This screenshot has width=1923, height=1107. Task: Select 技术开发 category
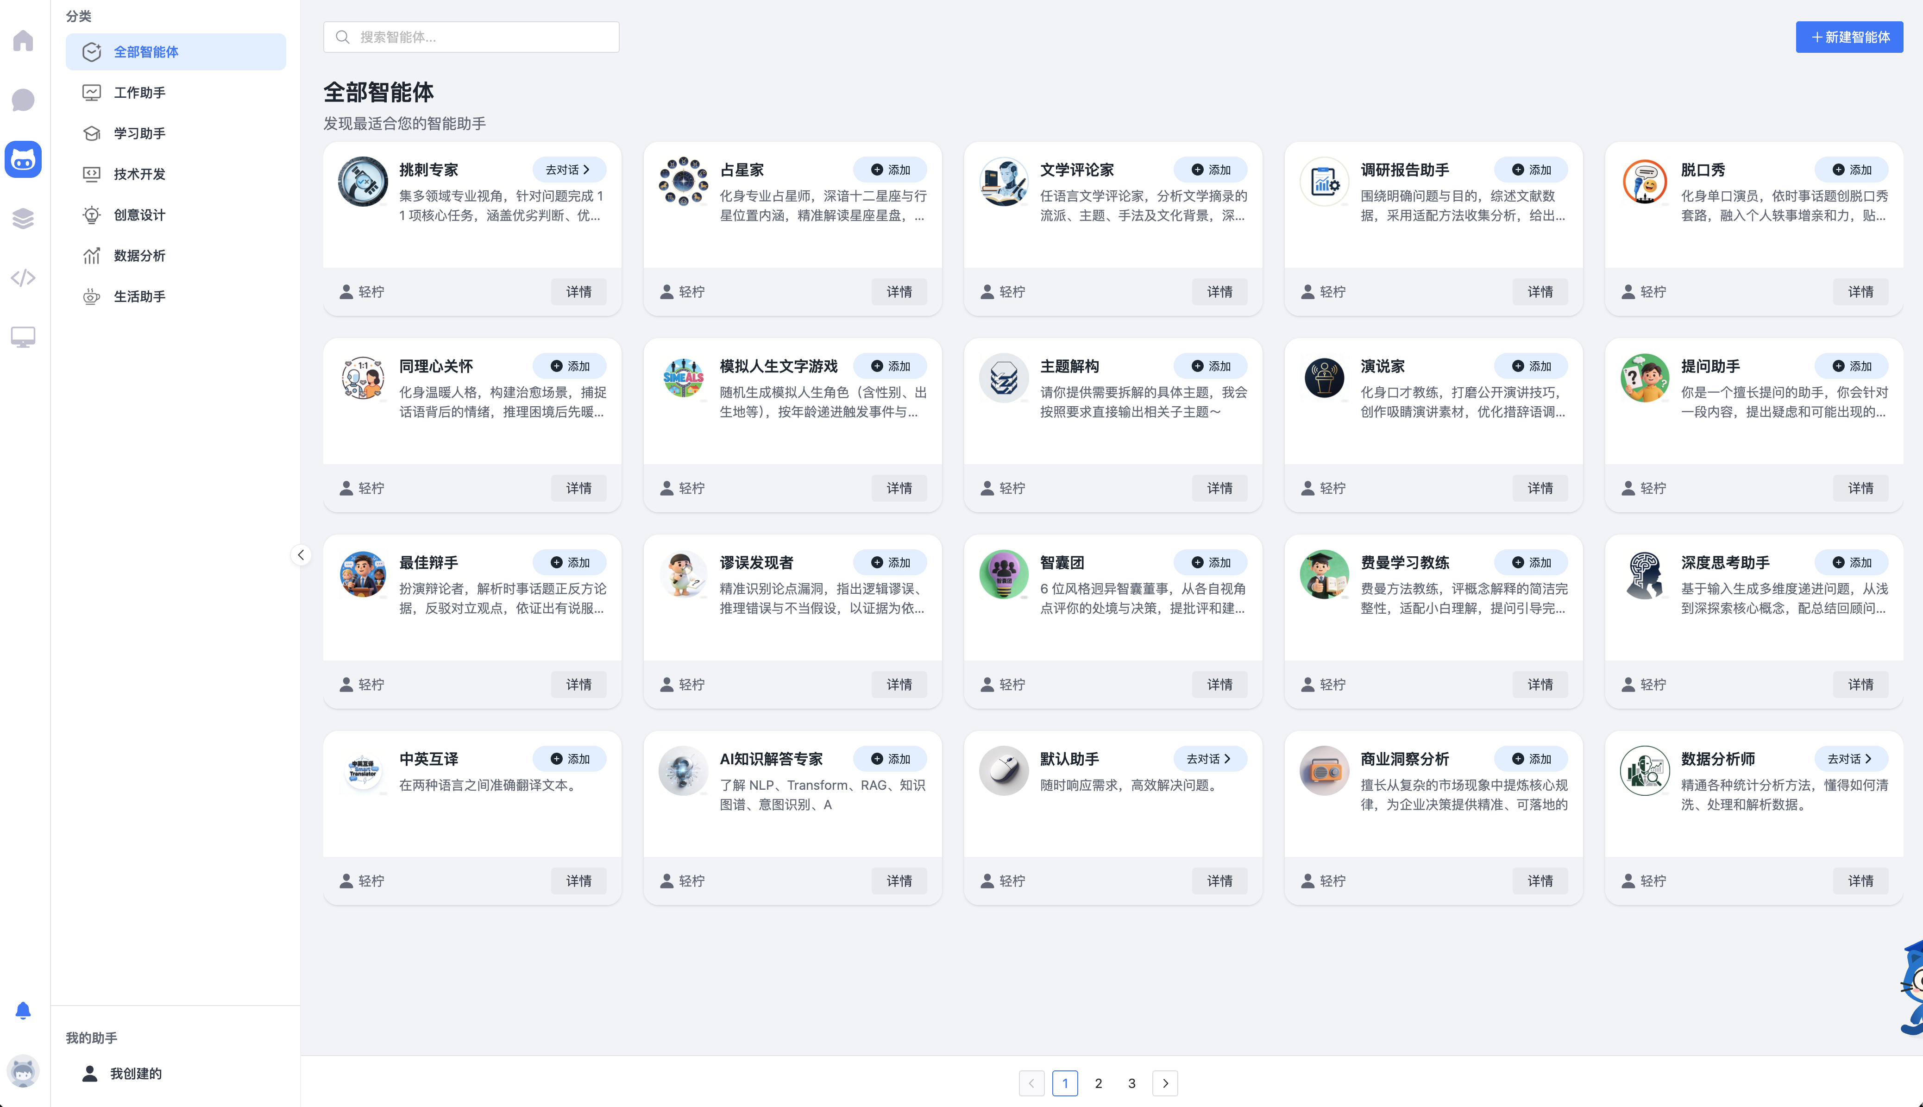coord(176,174)
